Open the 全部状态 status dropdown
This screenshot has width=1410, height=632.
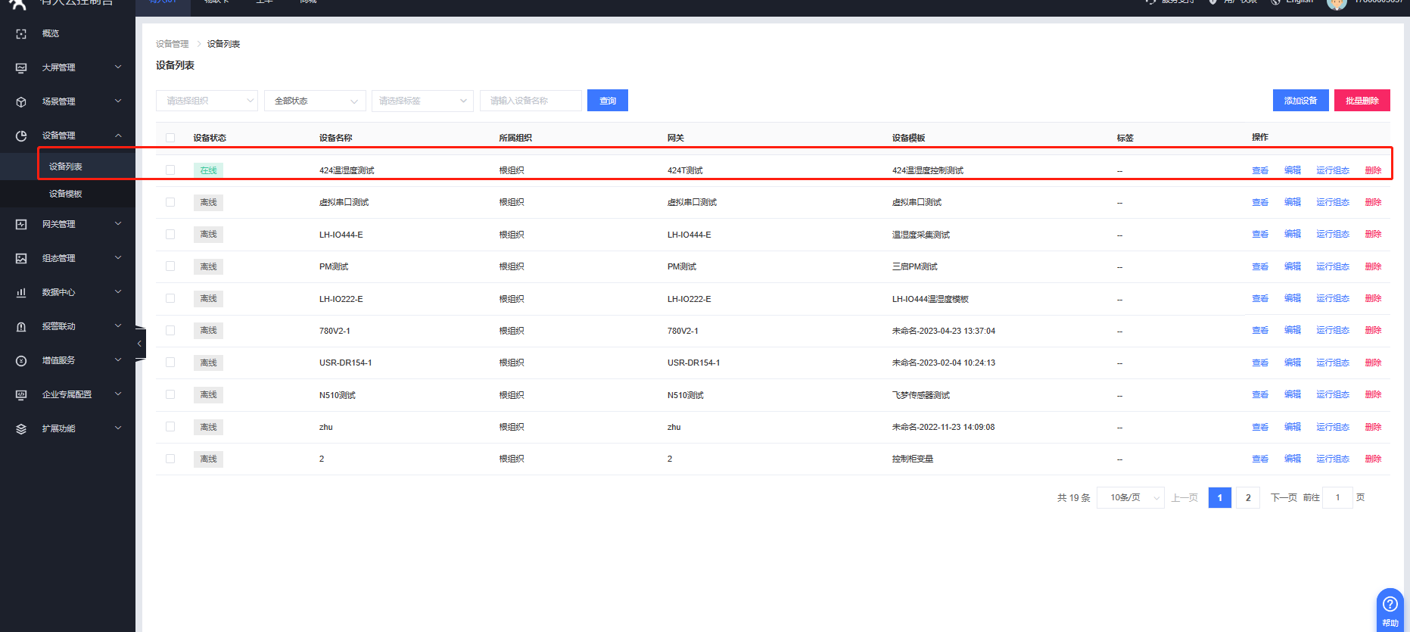[315, 101]
